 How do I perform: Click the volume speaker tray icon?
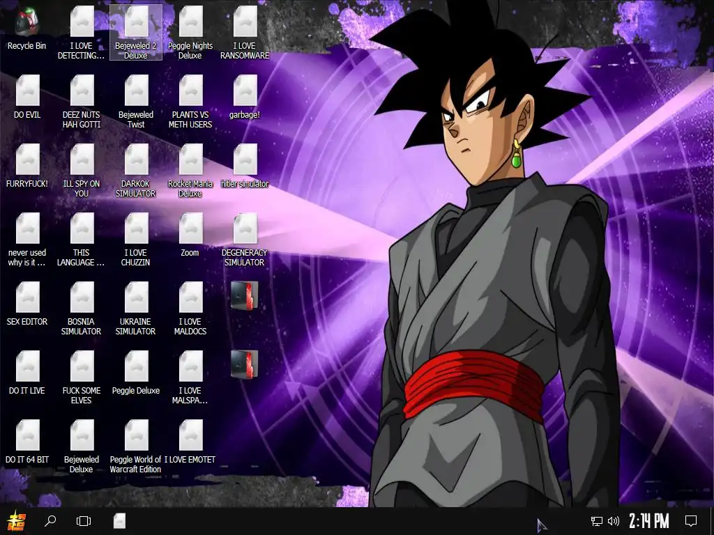tap(614, 521)
